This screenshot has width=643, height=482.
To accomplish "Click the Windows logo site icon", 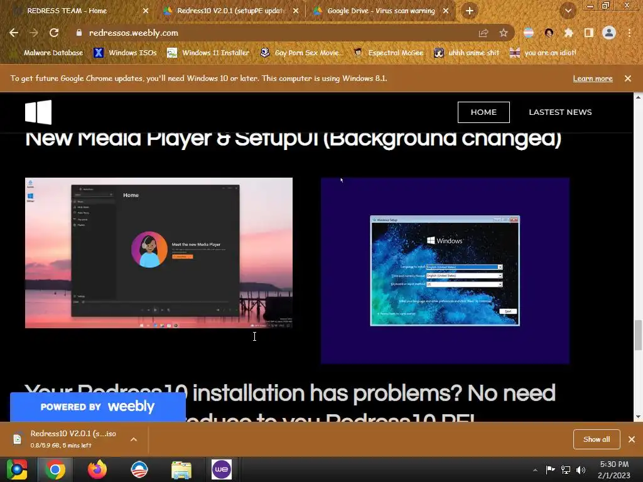I will click(x=38, y=112).
